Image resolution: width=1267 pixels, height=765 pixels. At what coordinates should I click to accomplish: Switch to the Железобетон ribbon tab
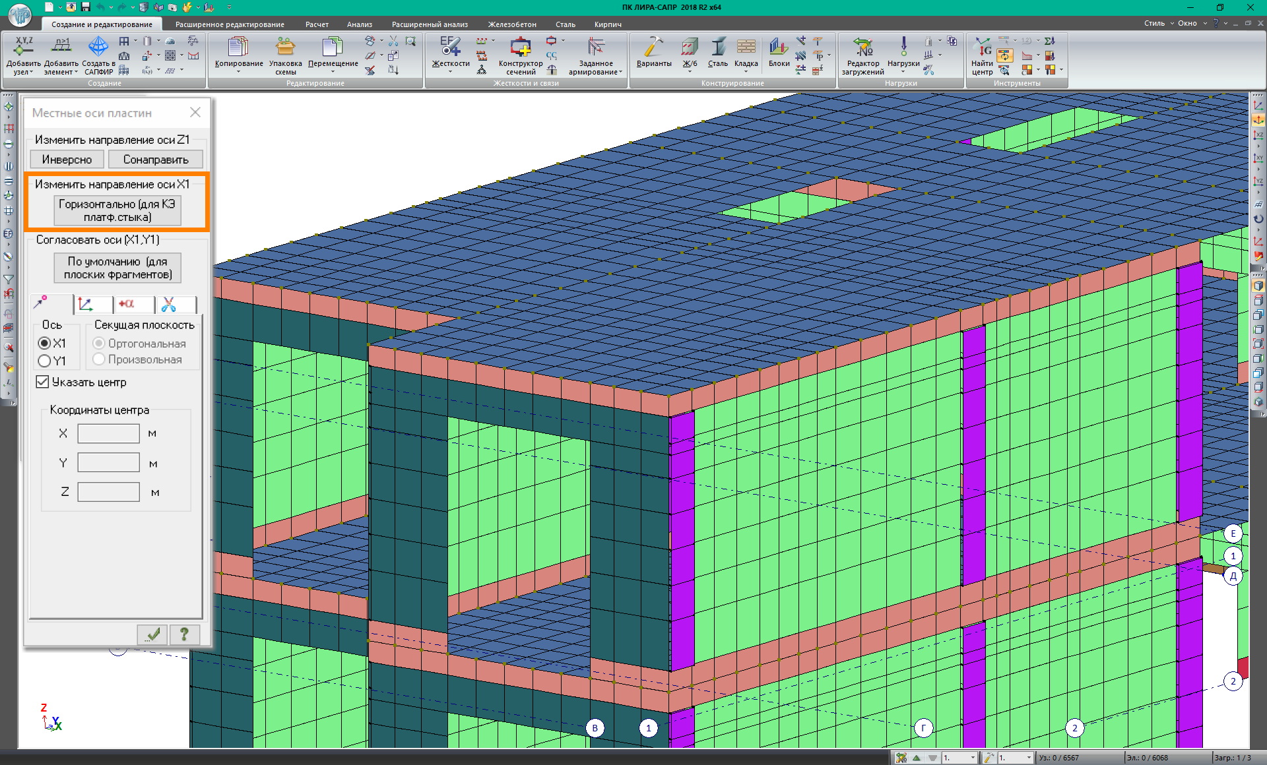click(x=511, y=24)
